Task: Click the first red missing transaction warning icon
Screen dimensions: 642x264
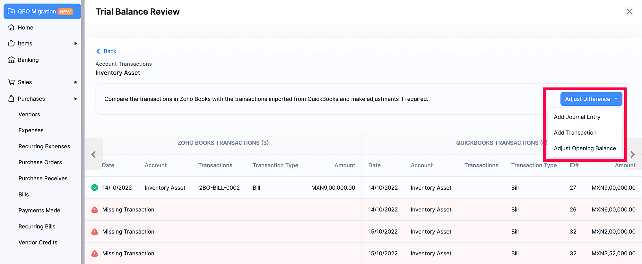Action: coord(95,210)
